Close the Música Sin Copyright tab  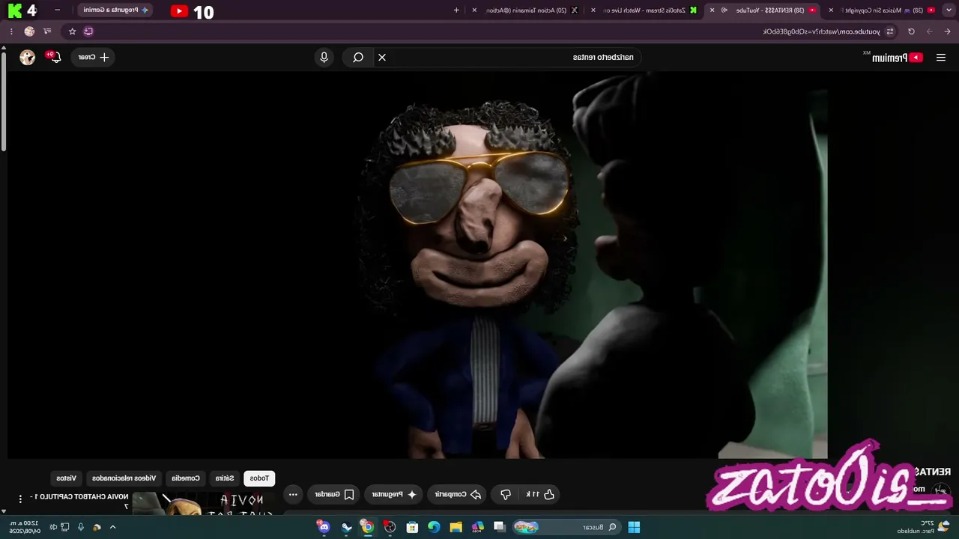point(830,10)
